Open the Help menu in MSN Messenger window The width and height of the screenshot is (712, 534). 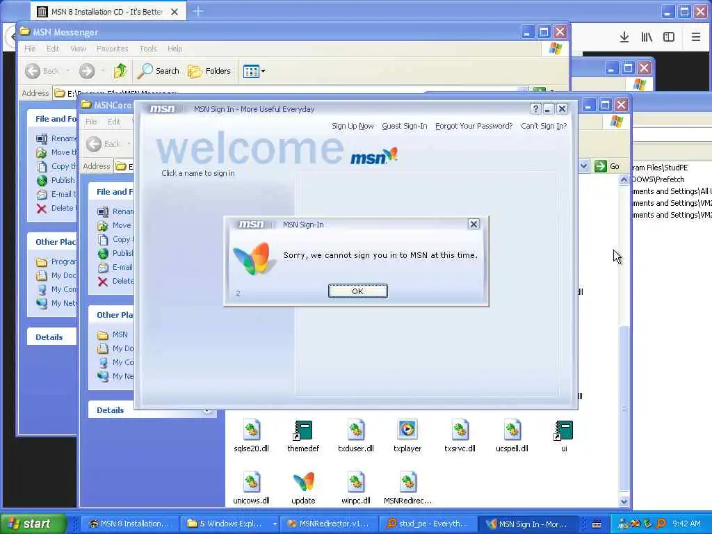tap(175, 49)
